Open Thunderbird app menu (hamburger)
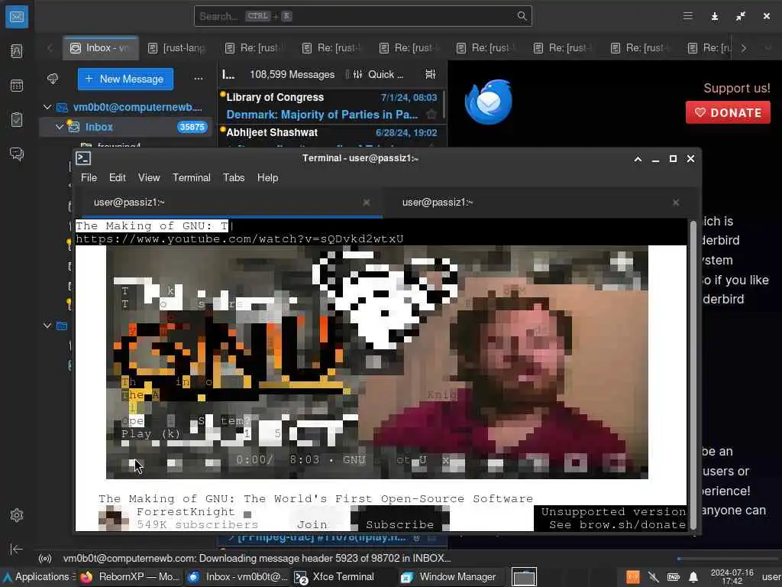The width and height of the screenshot is (782, 587). 688,16
